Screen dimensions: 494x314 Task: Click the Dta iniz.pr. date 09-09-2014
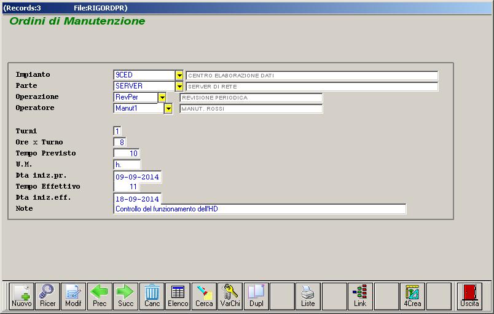point(138,177)
